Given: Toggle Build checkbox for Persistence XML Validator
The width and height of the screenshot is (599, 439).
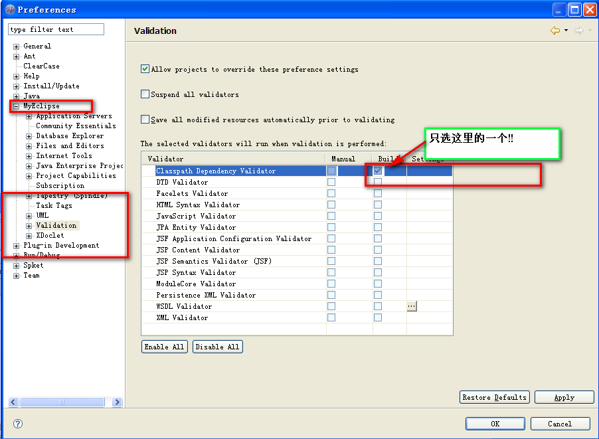Looking at the screenshot, I should [378, 295].
